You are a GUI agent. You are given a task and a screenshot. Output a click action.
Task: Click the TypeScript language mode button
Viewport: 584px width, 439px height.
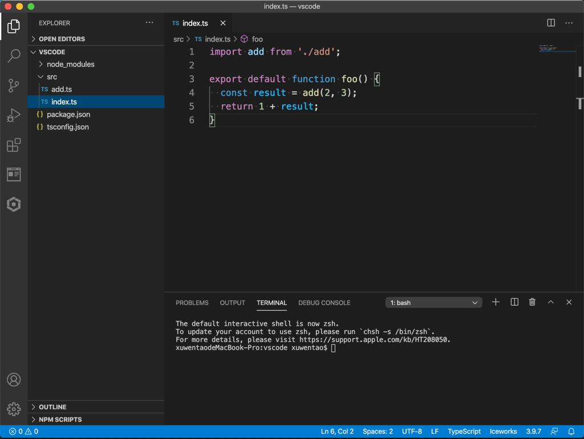click(x=464, y=432)
